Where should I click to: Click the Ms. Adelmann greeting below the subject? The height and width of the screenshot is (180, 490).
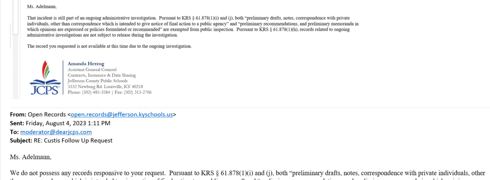pyautogui.click(x=31, y=157)
